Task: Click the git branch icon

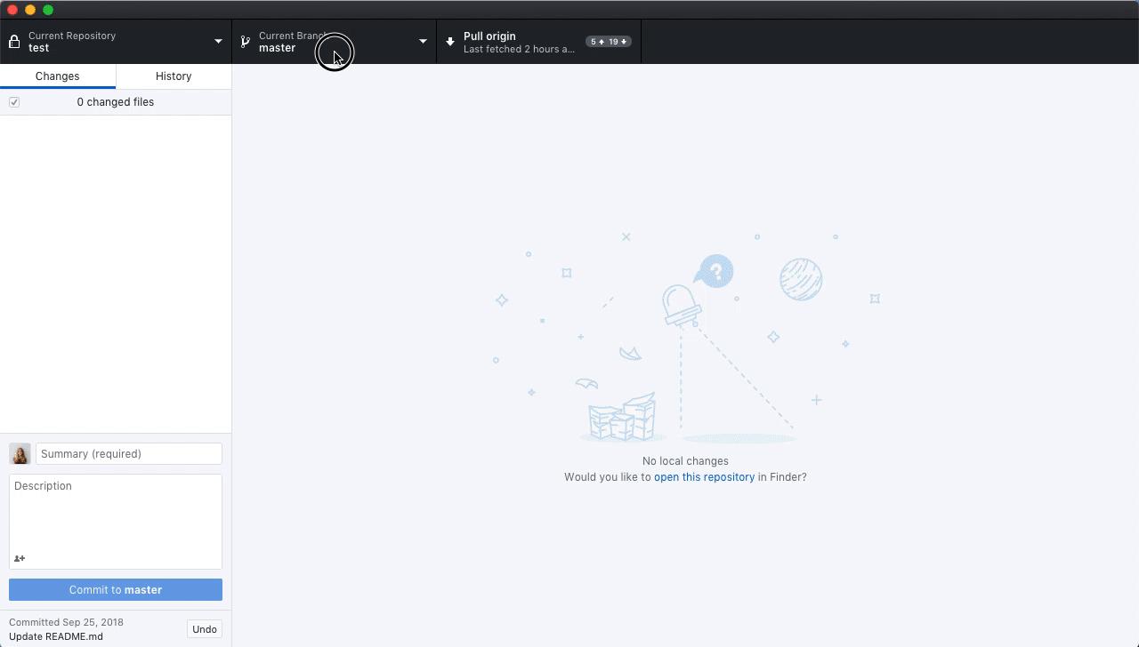Action: click(245, 42)
